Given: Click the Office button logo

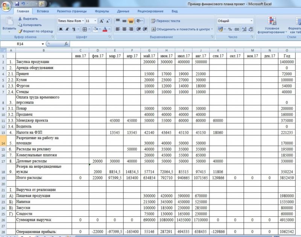Looking at the screenshot, I should (x=6, y=6).
